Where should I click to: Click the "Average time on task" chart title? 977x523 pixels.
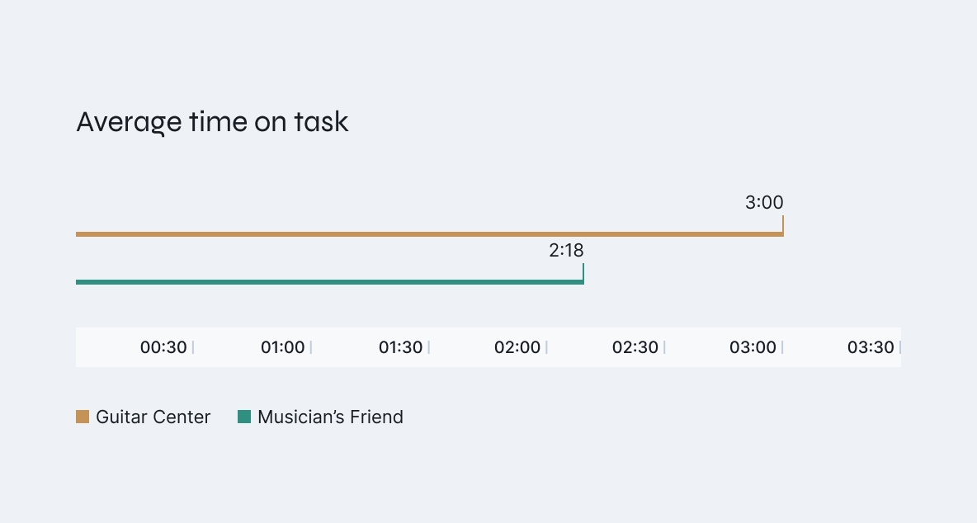[x=212, y=122]
